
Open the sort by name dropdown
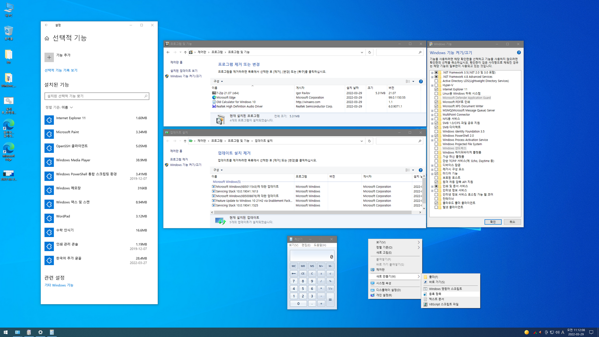pos(59,107)
